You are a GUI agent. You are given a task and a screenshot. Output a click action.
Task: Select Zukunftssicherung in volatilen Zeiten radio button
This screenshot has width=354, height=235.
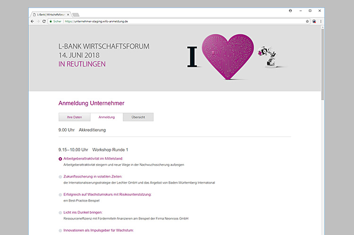(60, 177)
